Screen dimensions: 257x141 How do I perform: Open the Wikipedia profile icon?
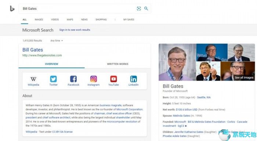[x=33, y=79]
